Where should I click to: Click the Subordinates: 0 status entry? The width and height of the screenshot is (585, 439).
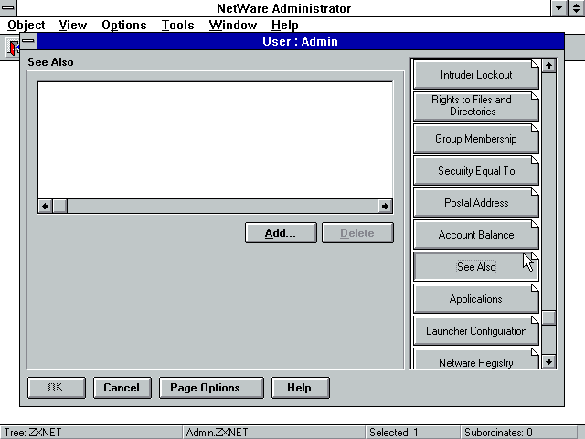(x=518, y=433)
